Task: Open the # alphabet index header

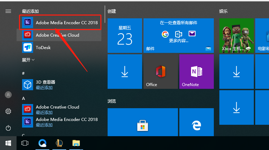Action: coord(23,73)
